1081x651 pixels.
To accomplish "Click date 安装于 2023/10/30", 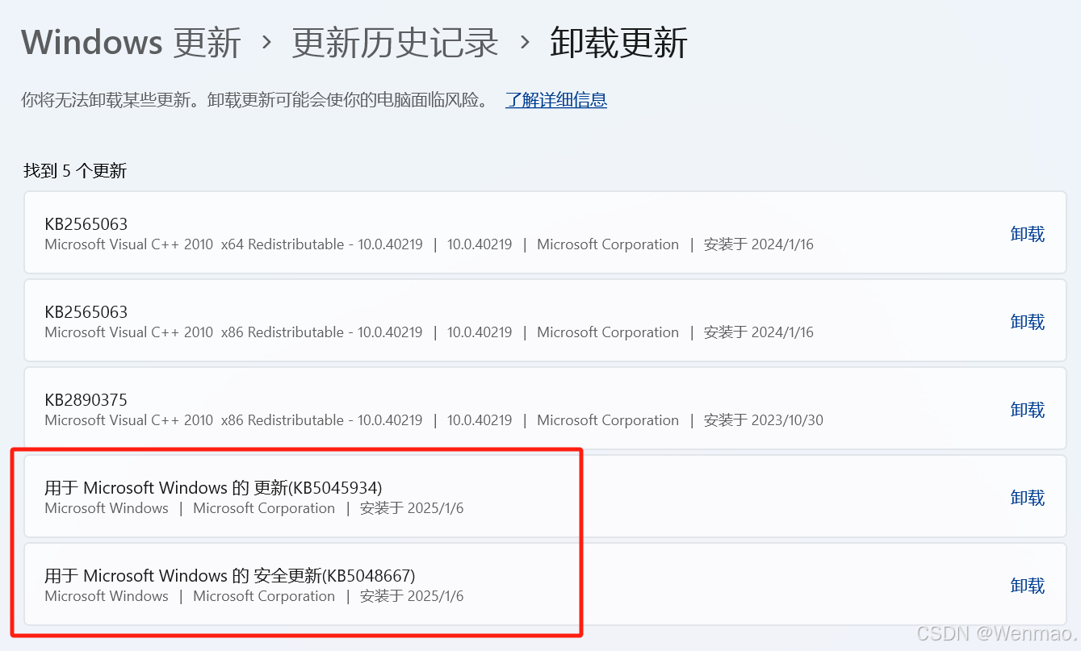I will point(764,420).
